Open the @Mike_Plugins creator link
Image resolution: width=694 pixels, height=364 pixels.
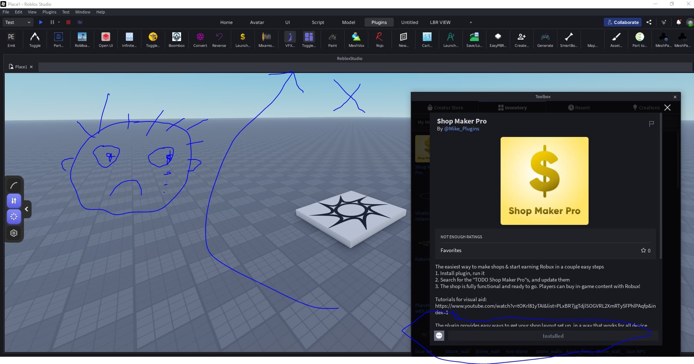tap(461, 129)
